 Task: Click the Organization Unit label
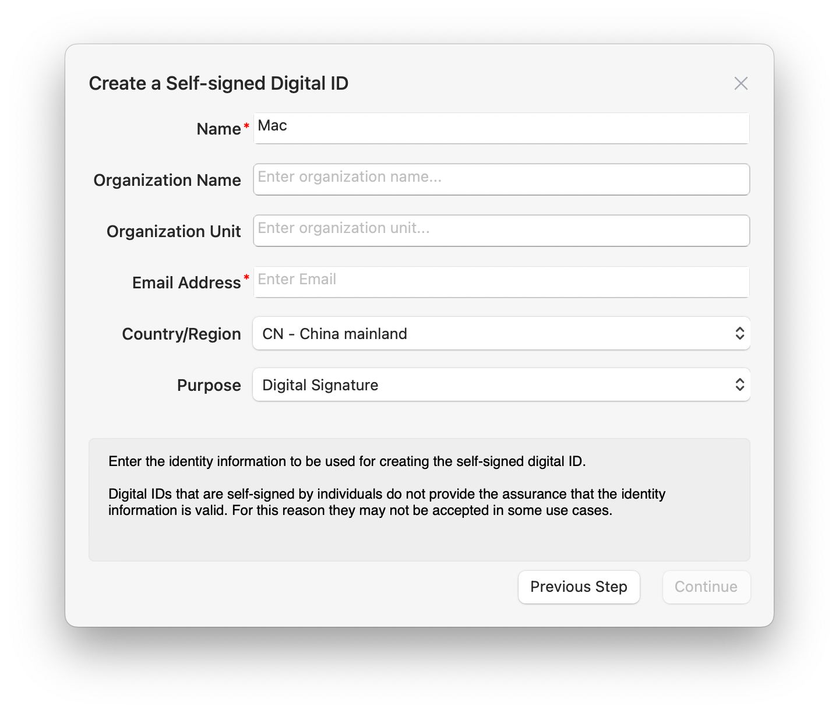point(174,231)
